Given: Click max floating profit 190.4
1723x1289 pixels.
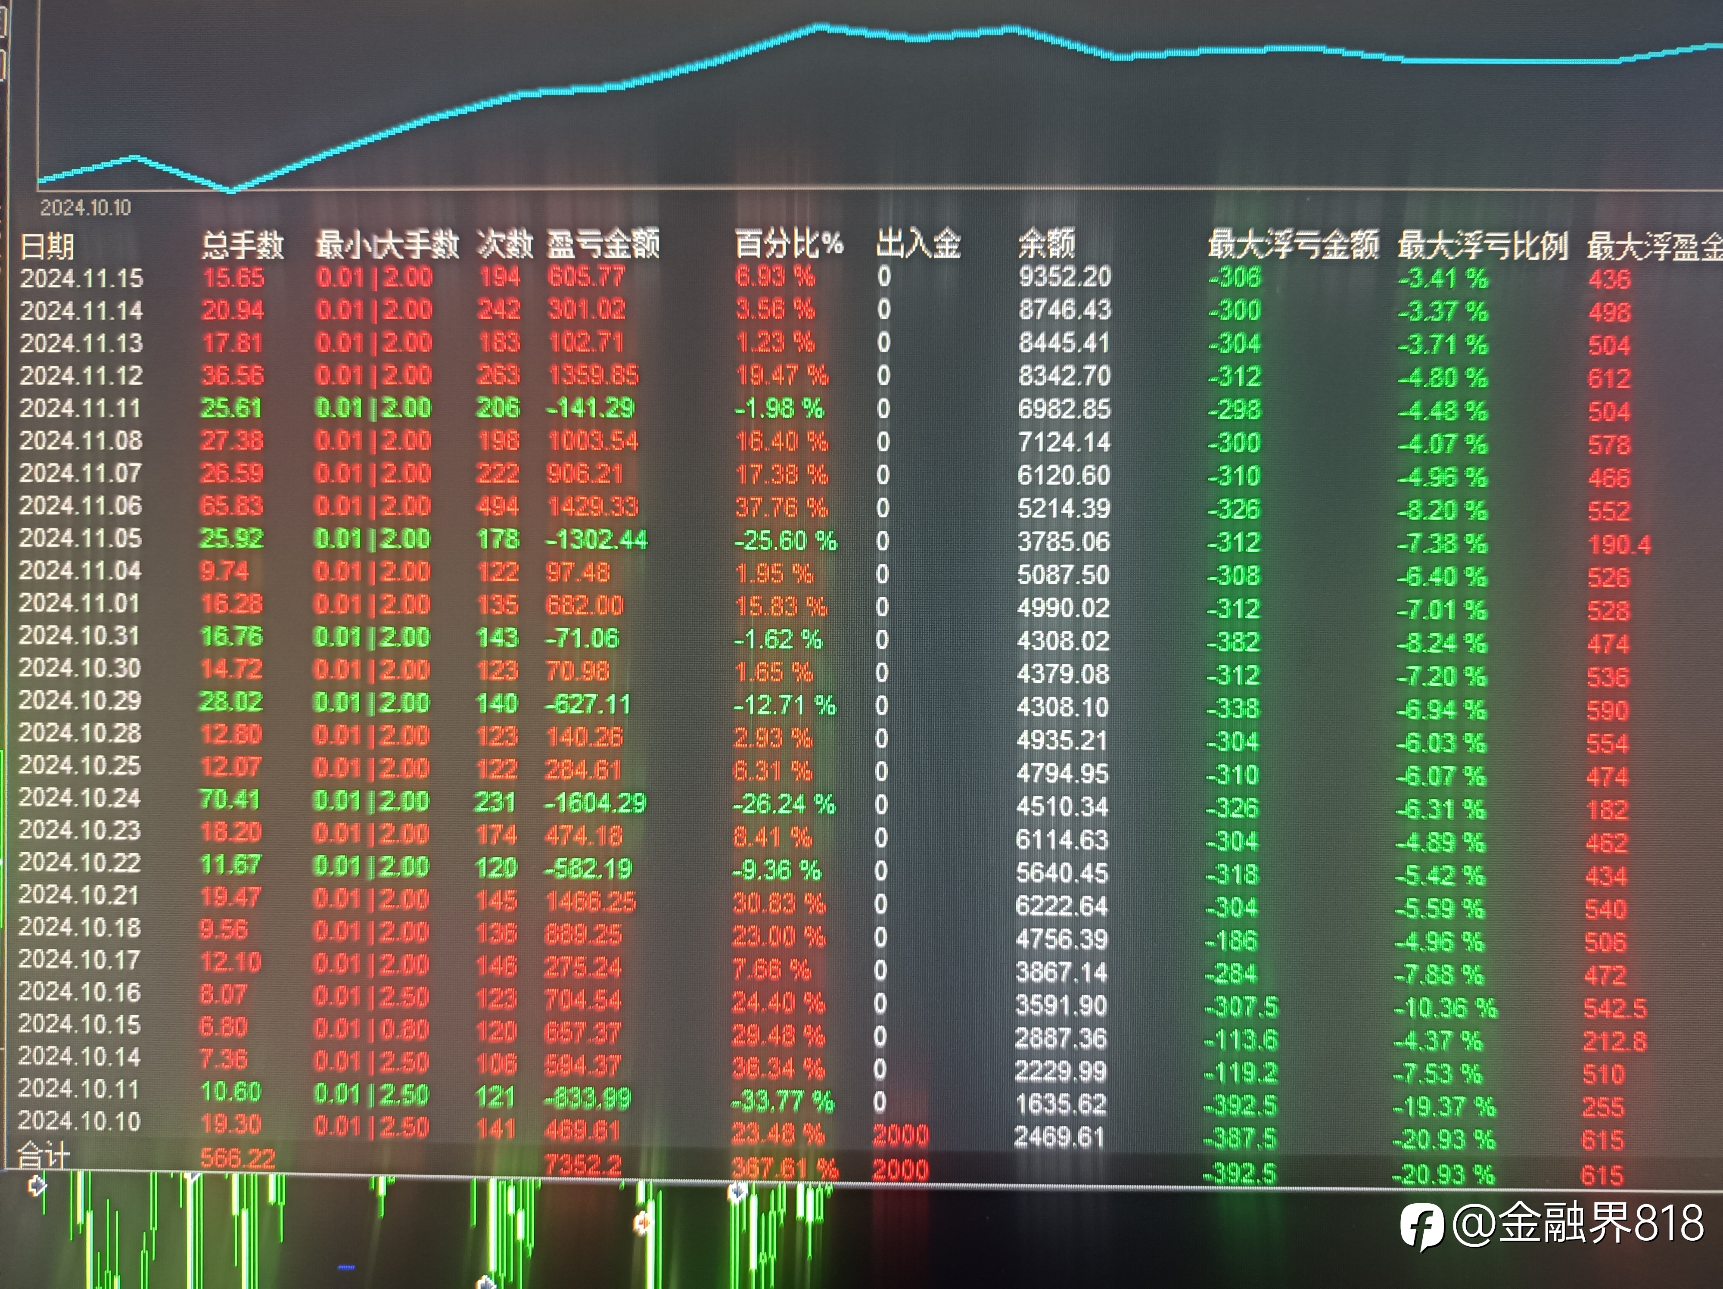Looking at the screenshot, I should pos(1620,545).
